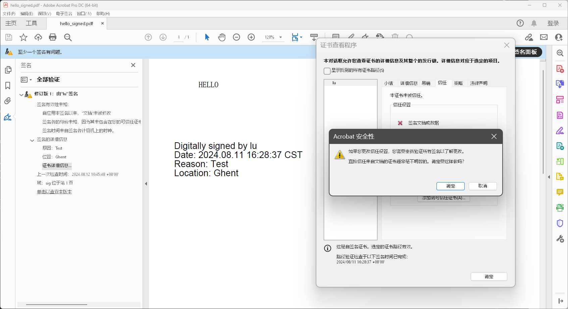Open the signatures panel options dropdown
Image resolution: width=568 pixels, height=309 pixels.
click(26, 80)
